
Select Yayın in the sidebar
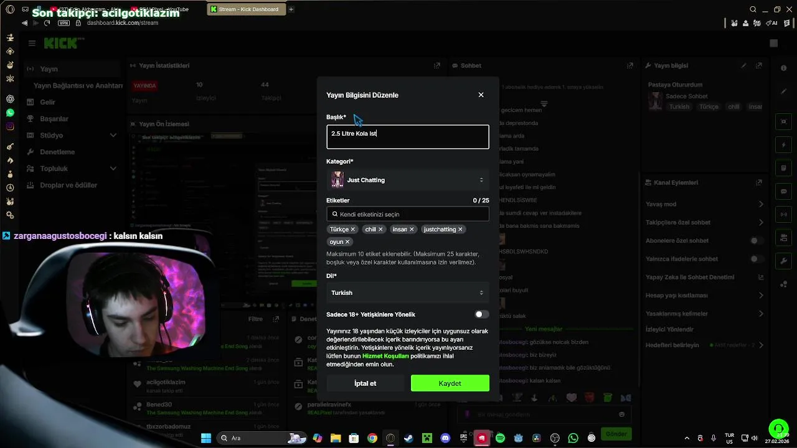(x=72, y=69)
